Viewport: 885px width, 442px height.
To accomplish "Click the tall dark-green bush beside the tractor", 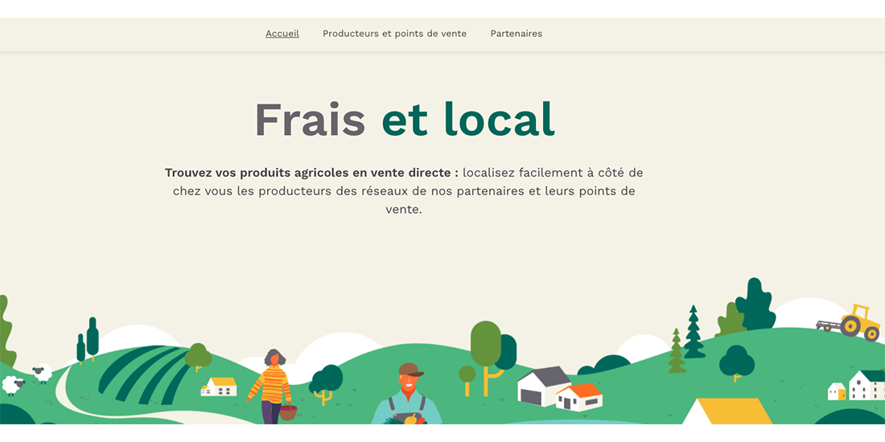I will pyautogui.click(x=755, y=305).
